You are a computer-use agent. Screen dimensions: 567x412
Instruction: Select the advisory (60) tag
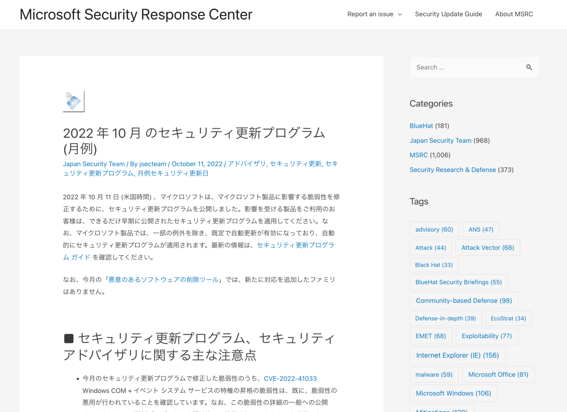(434, 229)
